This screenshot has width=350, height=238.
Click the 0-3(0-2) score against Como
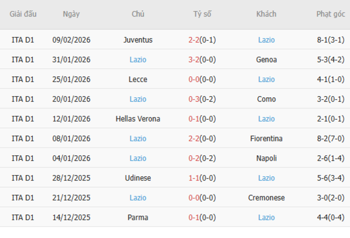202,99
